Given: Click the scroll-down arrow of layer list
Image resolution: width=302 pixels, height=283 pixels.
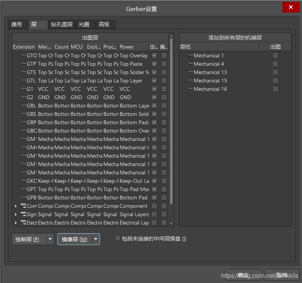Looking at the screenshot, I should click(x=171, y=224).
